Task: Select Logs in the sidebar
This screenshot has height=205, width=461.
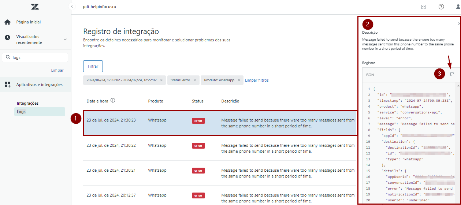Action: pos(21,112)
